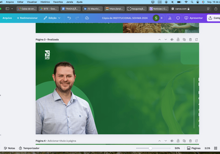Open the Favoritos menu
This screenshot has height=154, width=220.
pos(58,2)
